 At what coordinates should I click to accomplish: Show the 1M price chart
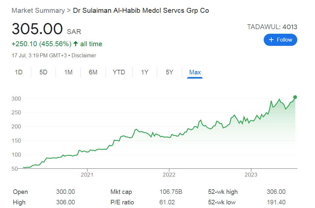68,72
